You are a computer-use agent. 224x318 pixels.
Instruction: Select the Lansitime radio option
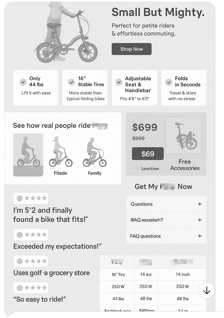pos(137,169)
